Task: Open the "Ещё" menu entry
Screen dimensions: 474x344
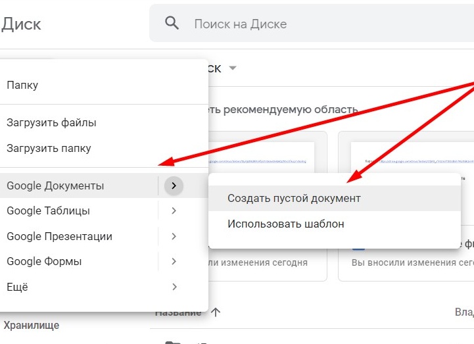Action: coord(104,287)
